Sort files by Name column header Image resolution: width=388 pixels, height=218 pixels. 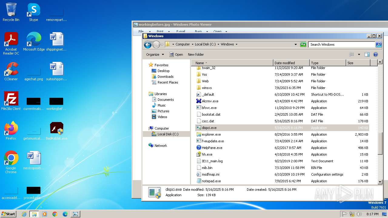tap(232, 63)
